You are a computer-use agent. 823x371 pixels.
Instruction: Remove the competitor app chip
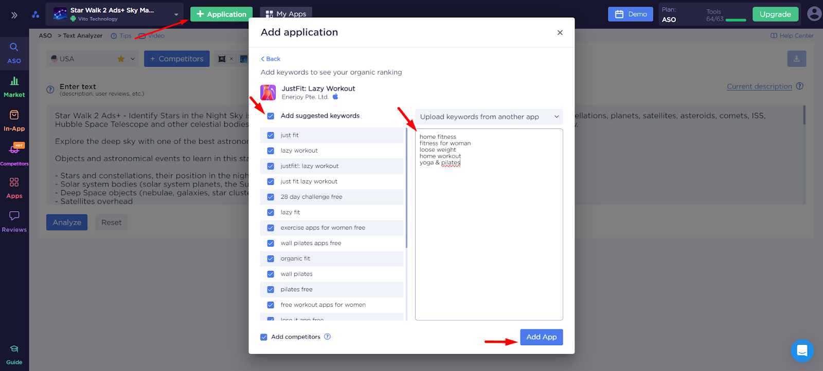pyautogui.click(x=231, y=59)
